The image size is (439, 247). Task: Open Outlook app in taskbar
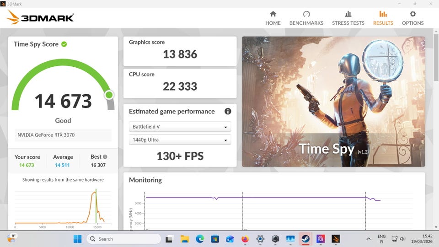230,239
